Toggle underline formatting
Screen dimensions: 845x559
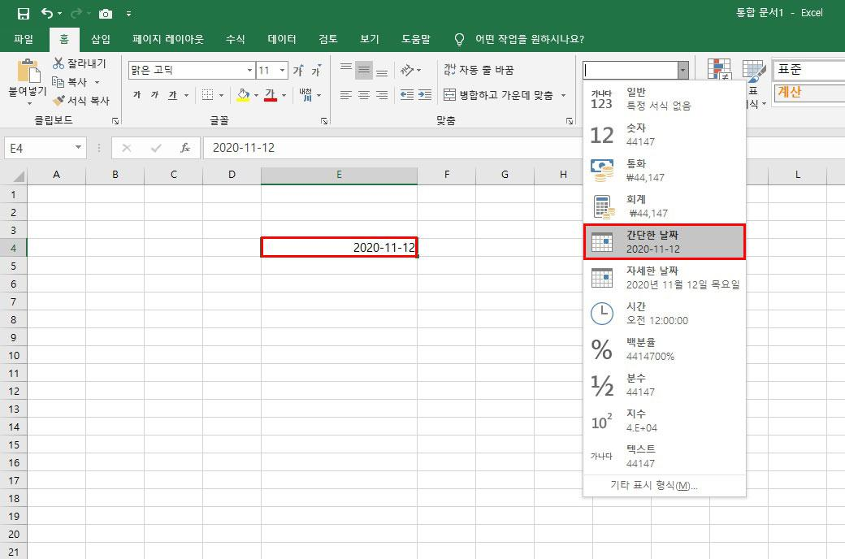pyautogui.click(x=172, y=95)
